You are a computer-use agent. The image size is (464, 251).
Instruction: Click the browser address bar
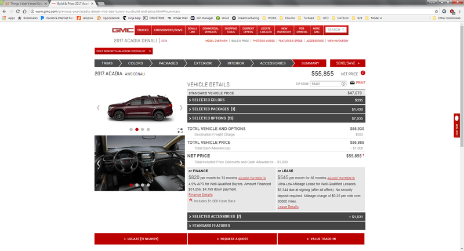pyautogui.click(x=231, y=11)
